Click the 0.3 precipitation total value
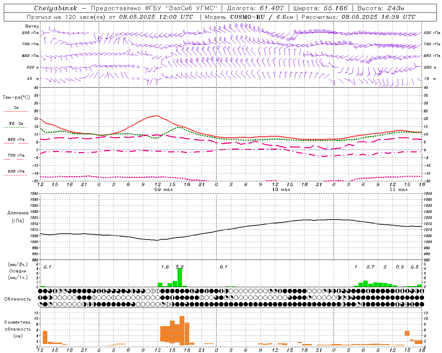The image size is (442, 353). click(x=400, y=267)
